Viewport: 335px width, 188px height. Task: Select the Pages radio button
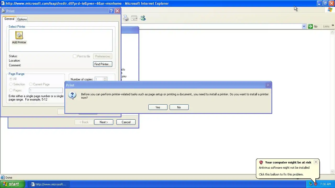(11, 90)
